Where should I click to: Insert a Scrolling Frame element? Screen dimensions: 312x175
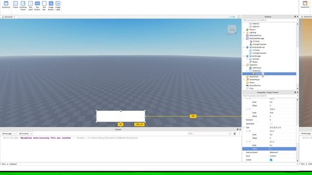(23, 5)
